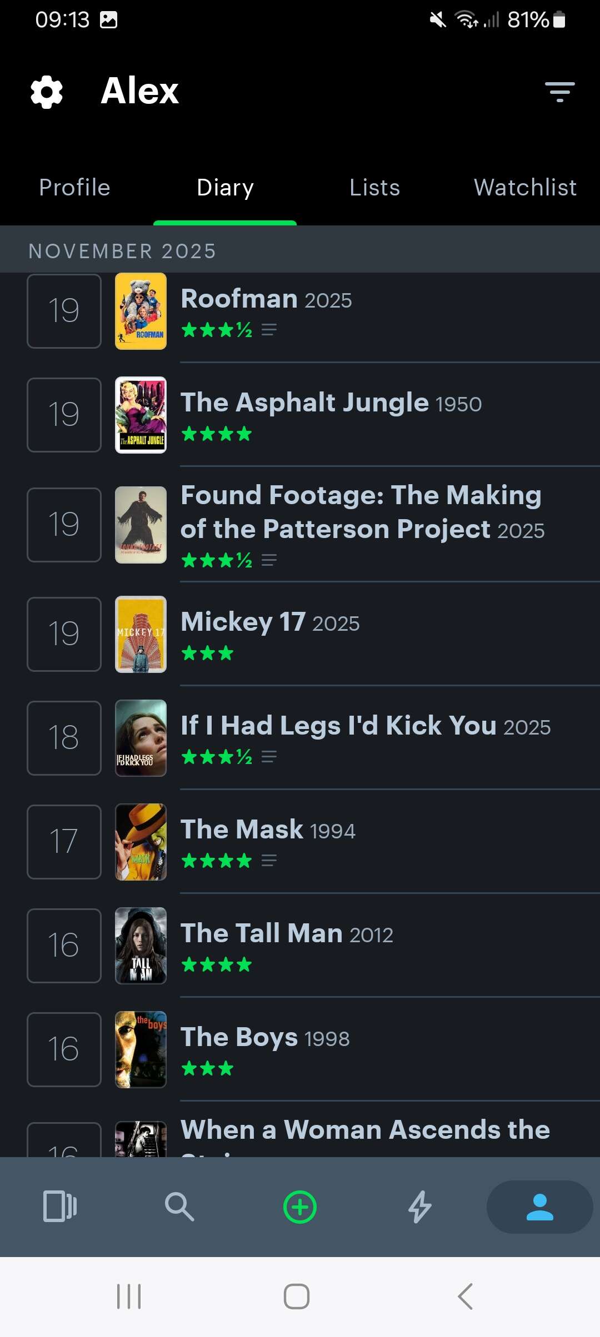Open The Asphalt Jungle diary entry title
The width and height of the screenshot is (600, 1337).
[x=304, y=403]
